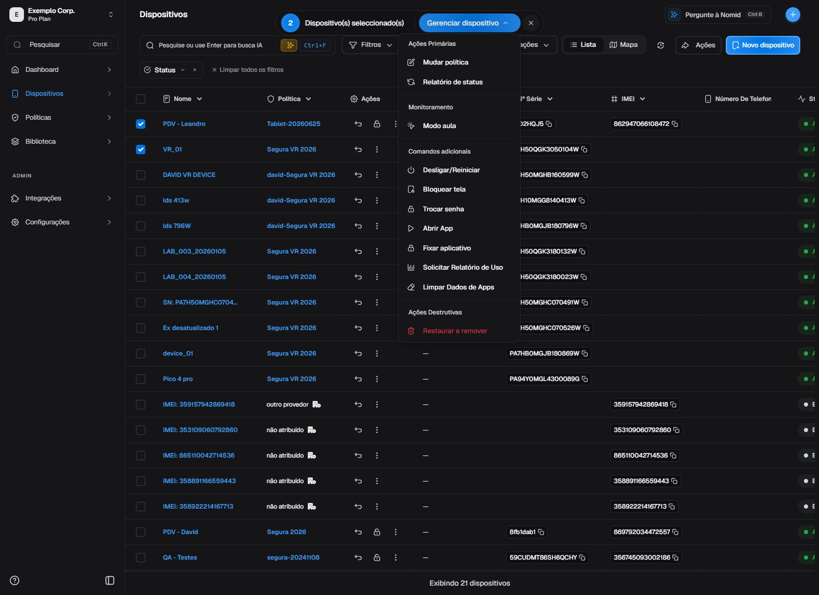Viewport: 819px width, 595px height.
Task: Open the Exemplo Corp. workspace switcher
Action: [x=62, y=15]
